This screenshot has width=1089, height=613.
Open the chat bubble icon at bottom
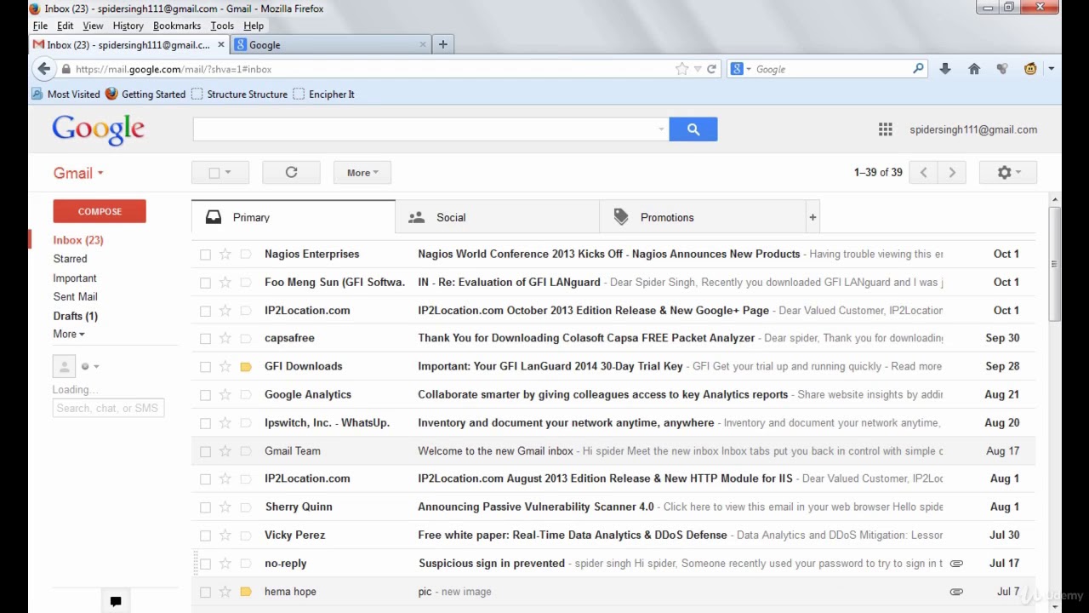pos(116,601)
